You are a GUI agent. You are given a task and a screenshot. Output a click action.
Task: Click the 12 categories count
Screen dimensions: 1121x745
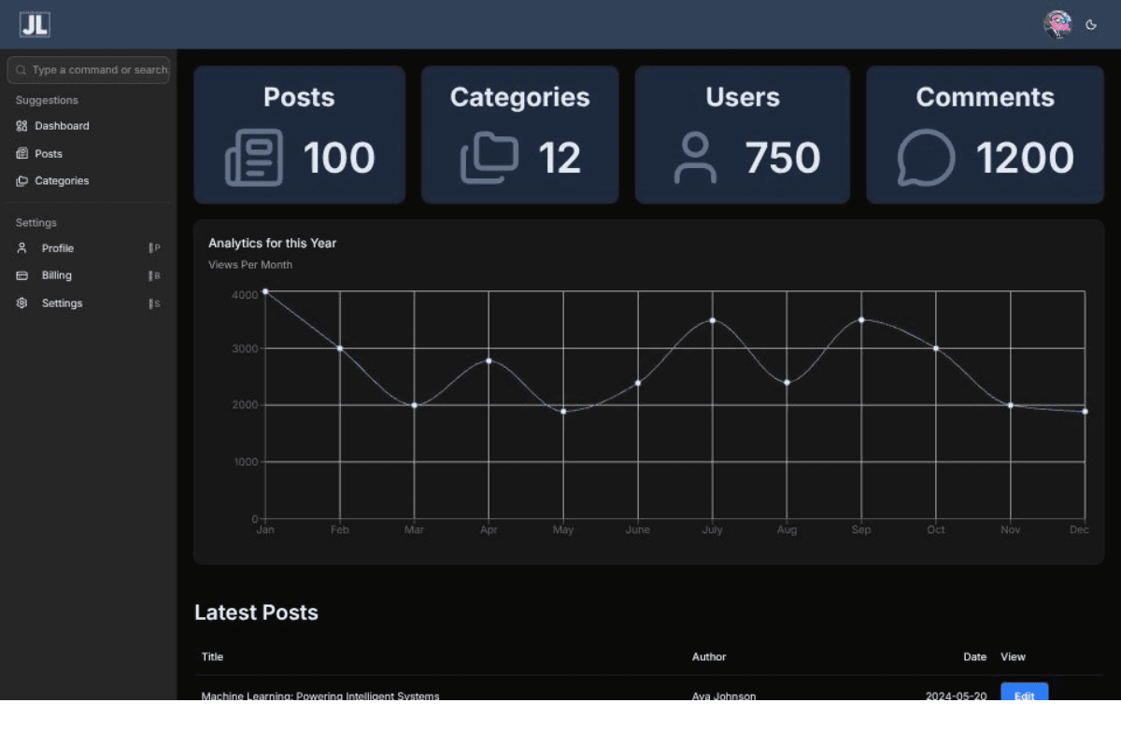click(x=560, y=158)
